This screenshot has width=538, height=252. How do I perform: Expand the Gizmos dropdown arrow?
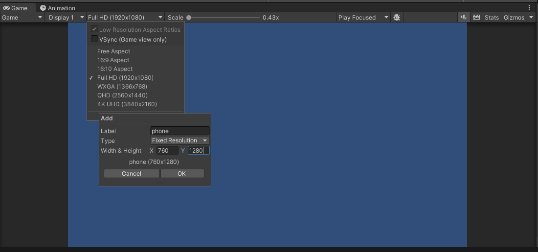pyautogui.click(x=532, y=17)
